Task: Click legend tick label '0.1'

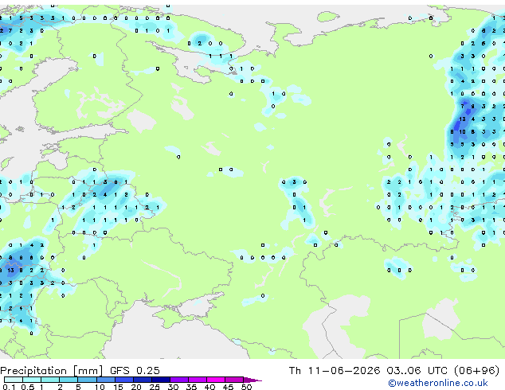Action: (9, 387)
